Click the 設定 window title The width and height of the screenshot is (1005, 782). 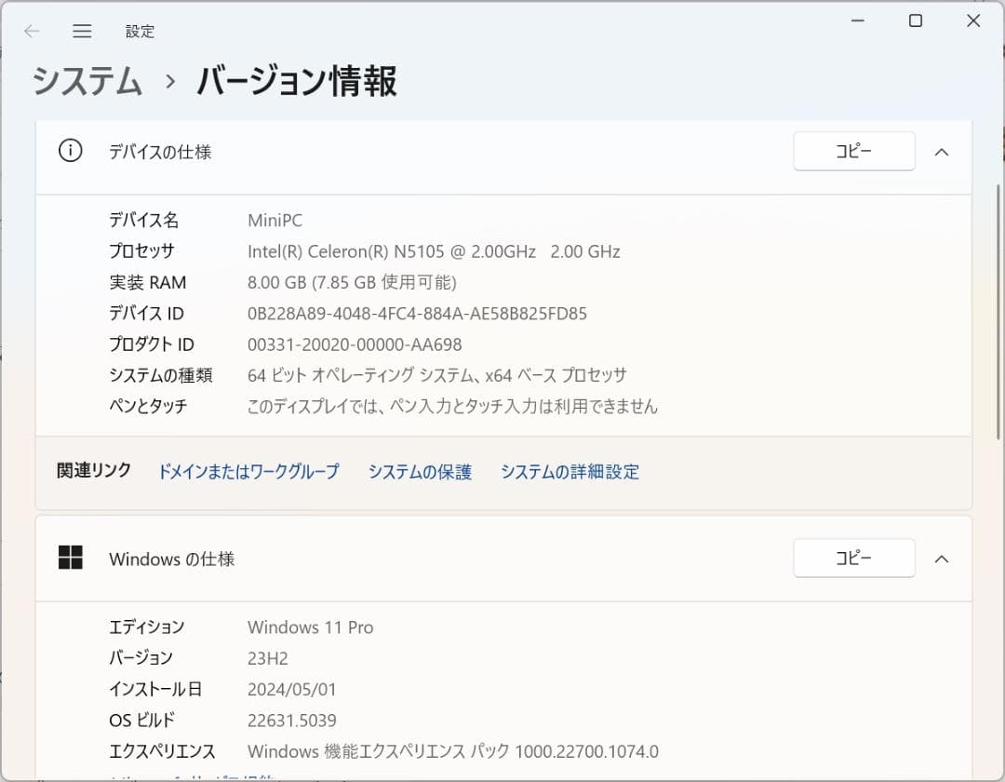[140, 30]
